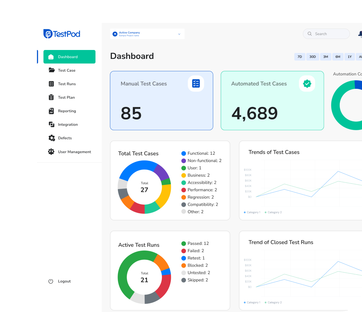Click the Logout power icon

51,281
